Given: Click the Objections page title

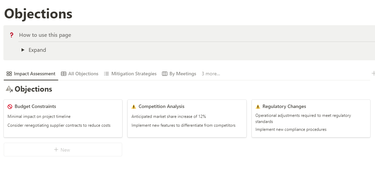Looking at the screenshot, I should click(x=38, y=14).
